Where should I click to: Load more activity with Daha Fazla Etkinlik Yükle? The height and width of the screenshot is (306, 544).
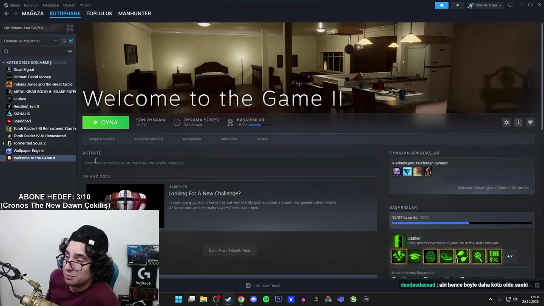tap(229, 251)
